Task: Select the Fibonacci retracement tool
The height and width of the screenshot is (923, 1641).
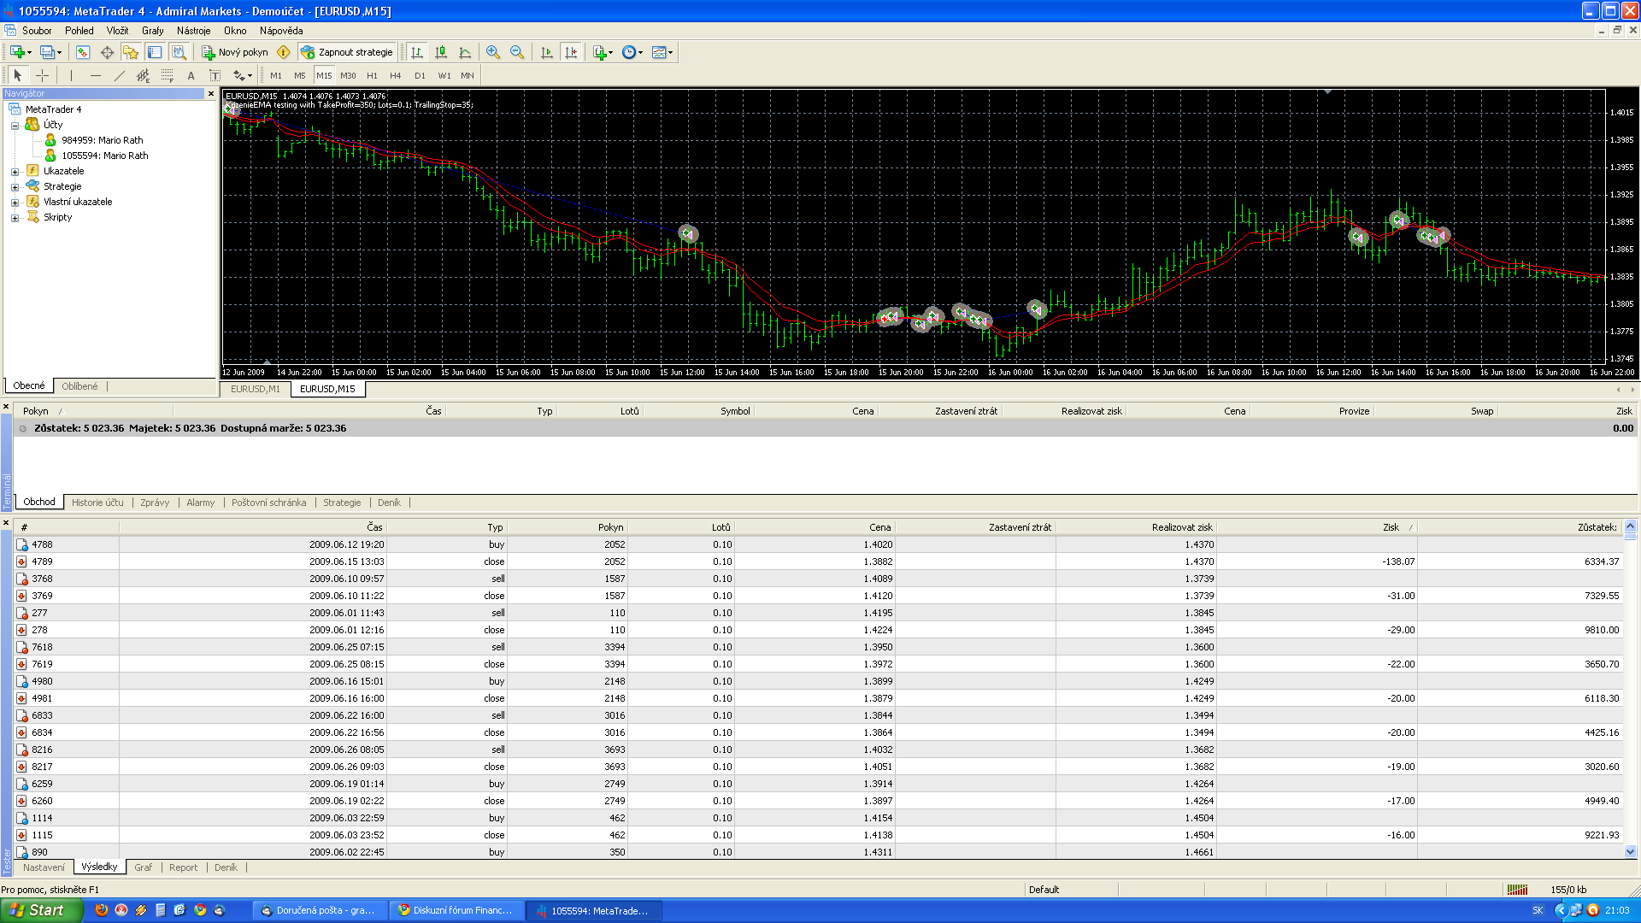Action: coord(168,75)
